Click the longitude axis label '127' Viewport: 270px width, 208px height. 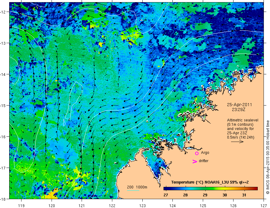[264, 206]
